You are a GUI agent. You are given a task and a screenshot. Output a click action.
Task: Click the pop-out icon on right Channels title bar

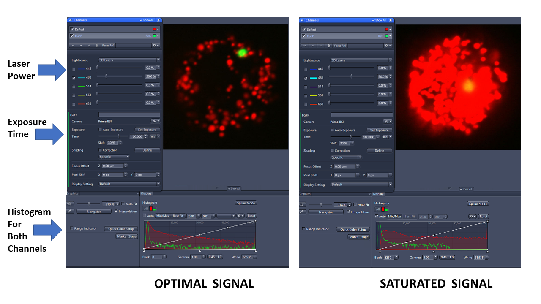tap(391, 20)
